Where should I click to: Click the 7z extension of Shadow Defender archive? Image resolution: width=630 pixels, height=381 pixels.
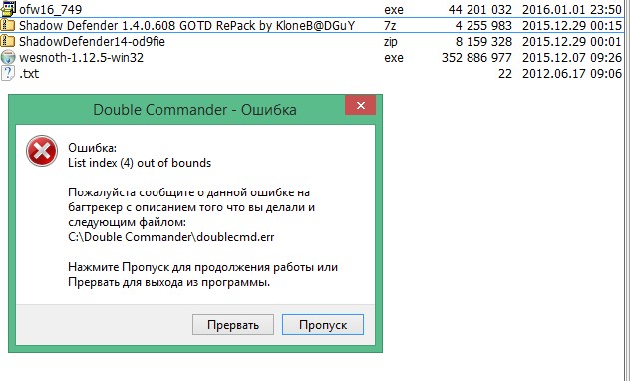coord(390,26)
